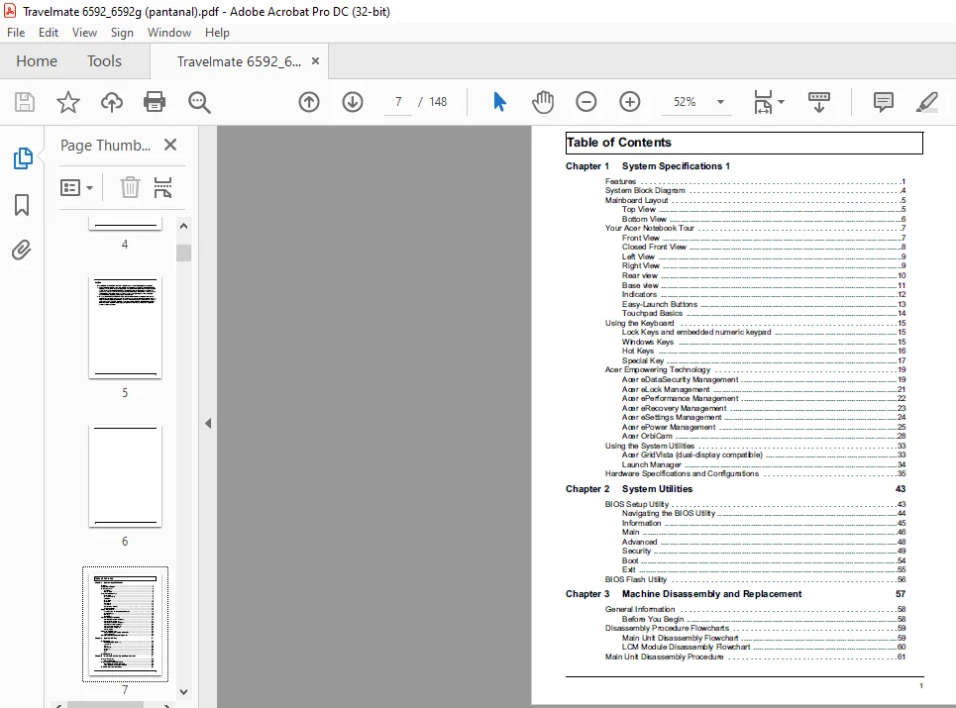The height and width of the screenshot is (708, 956).
Task: Open the Find text magnifier tool
Action: tap(199, 102)
